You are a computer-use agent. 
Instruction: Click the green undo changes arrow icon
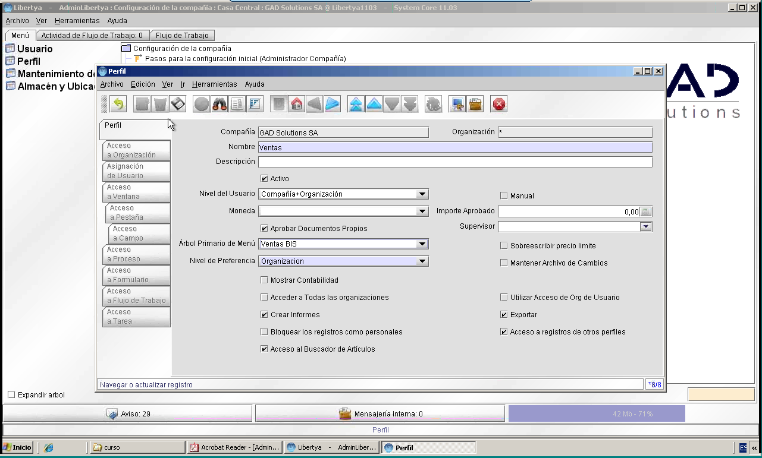pos(118,105)
